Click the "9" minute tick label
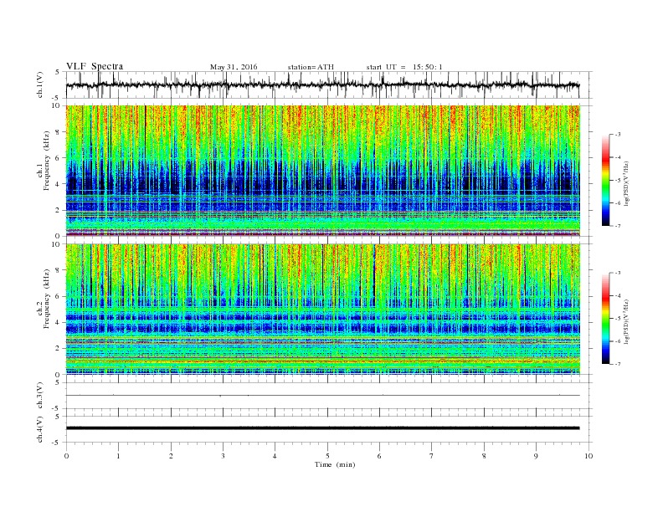Screen dimensions: 663x512 536,456
